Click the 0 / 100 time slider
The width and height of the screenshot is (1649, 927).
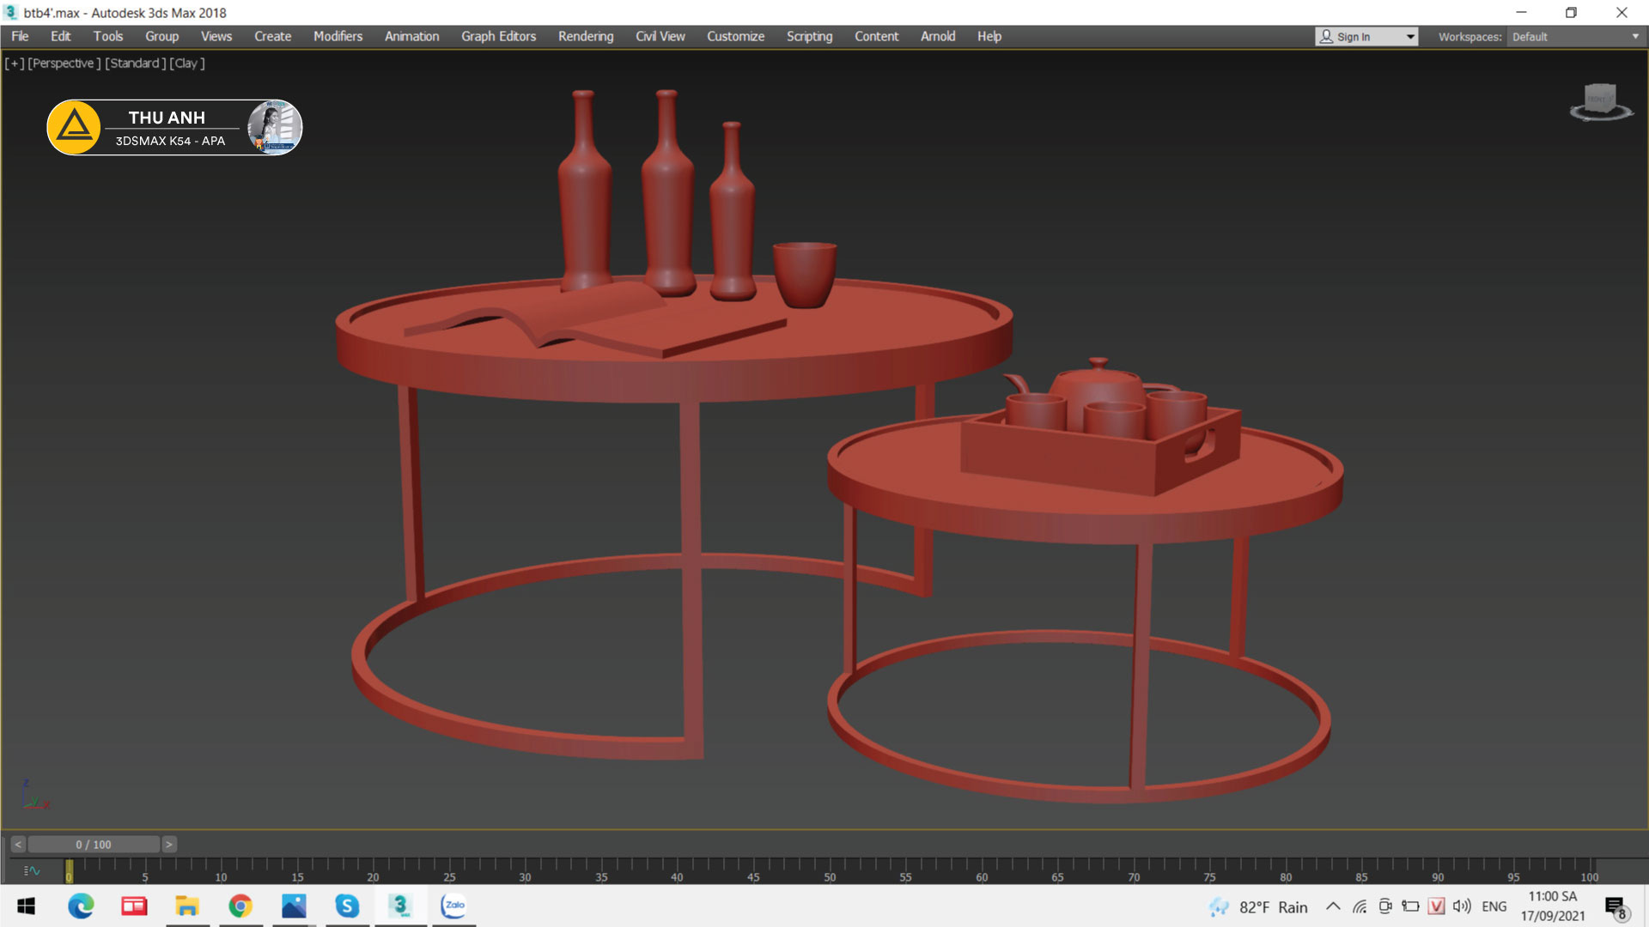pos(93,845)
